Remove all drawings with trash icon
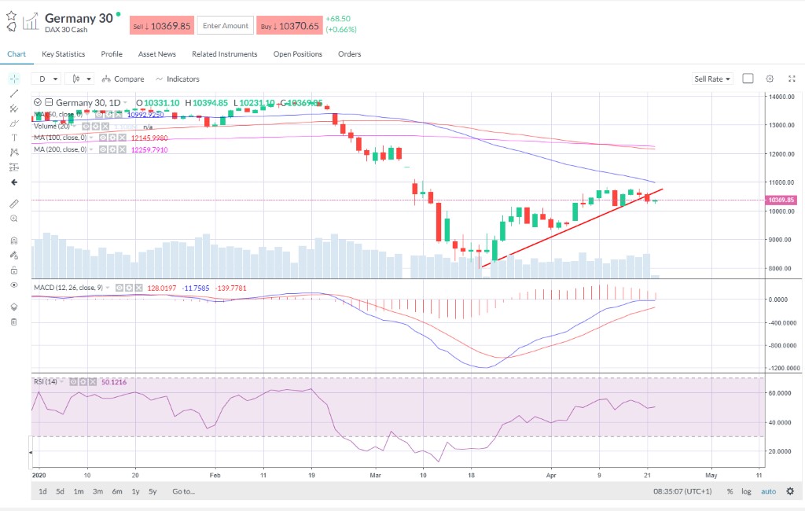 (x=13, y=322)
